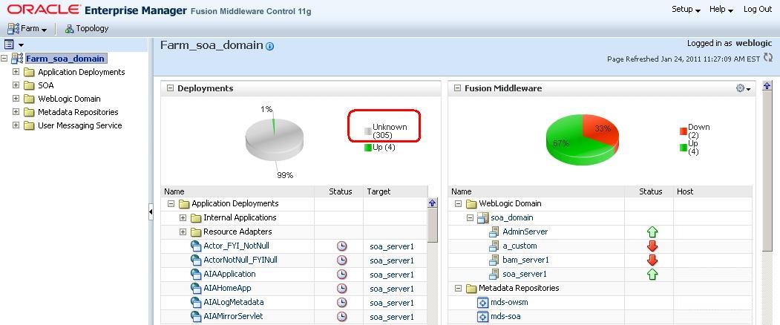The height and width of the screenshot is (325, 780).
Task: Open the AdminServer link
Action: 525,232
